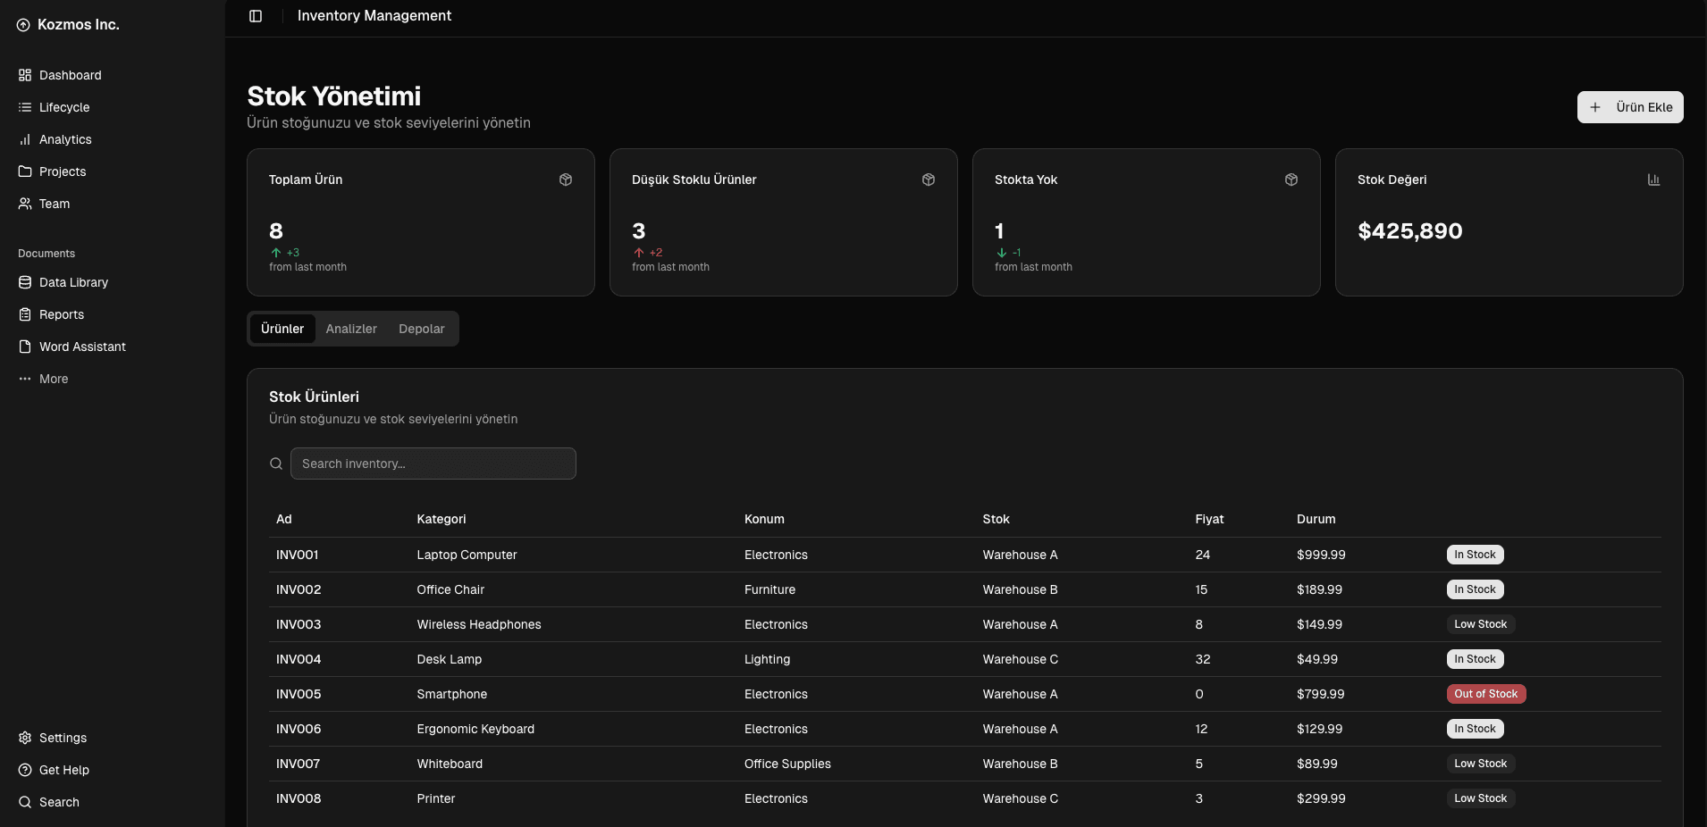Click Ürün Ekle button
The image size is (1707, 827).
pos(1630,107)
